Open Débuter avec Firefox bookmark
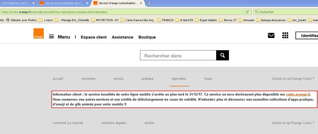This screenshot has width=318, height=134. click(x=22, y=20)
